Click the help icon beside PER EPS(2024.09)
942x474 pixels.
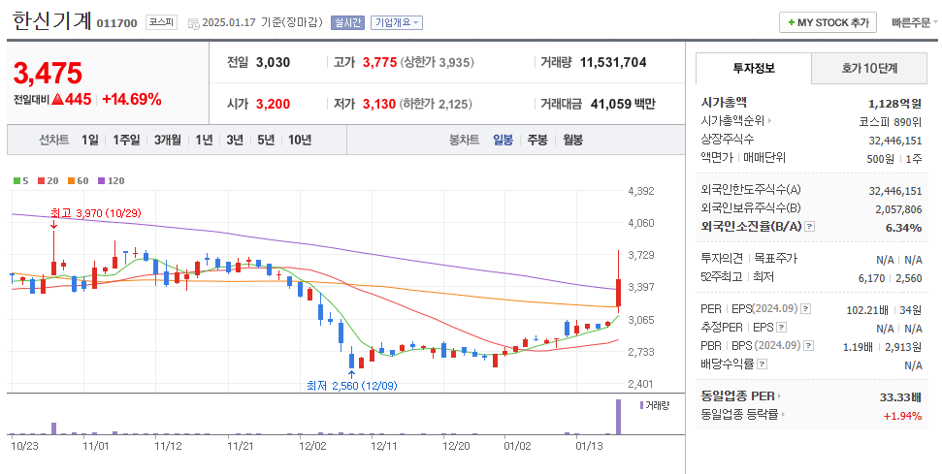point(805,309)
